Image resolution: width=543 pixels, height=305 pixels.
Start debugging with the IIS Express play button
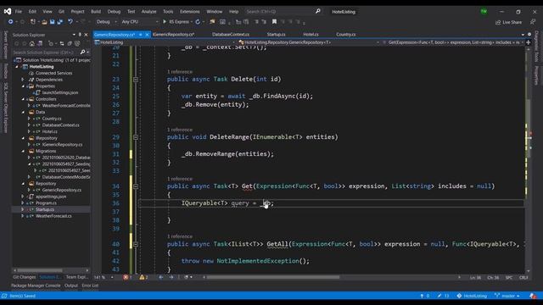(x=165, y=22)
